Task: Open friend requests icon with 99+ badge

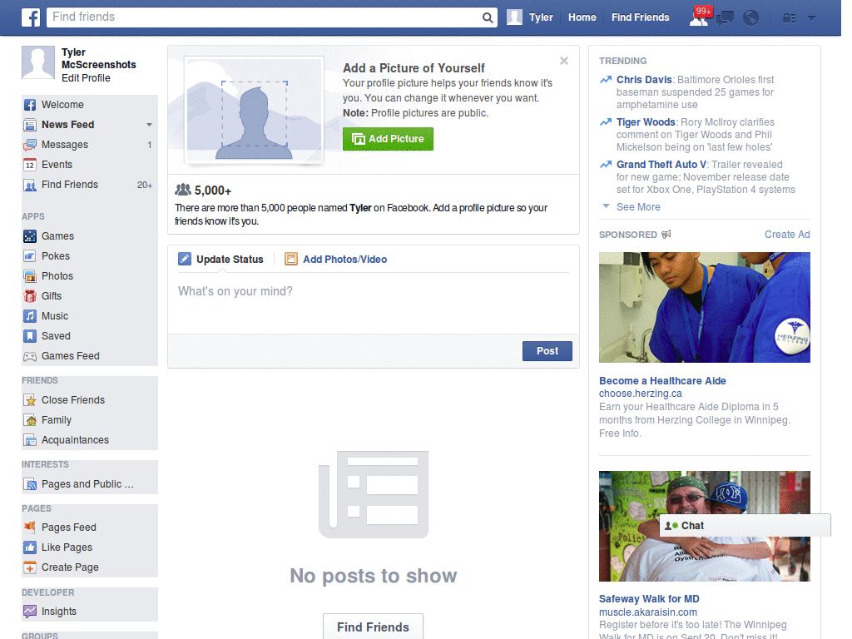Action: (700, 17)
